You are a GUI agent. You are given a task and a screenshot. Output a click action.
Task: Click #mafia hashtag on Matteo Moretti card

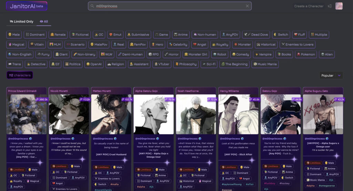tap(114, 184)
